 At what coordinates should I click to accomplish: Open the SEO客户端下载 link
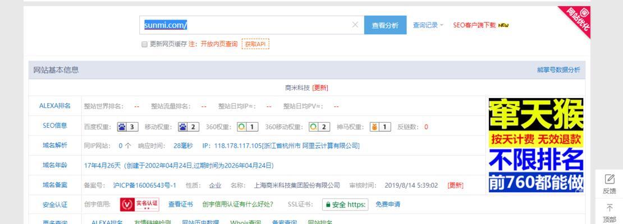pos(474,25)
